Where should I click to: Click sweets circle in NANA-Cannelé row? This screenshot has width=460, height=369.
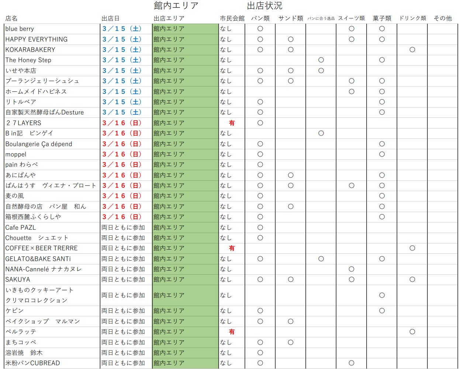(352, 269)
